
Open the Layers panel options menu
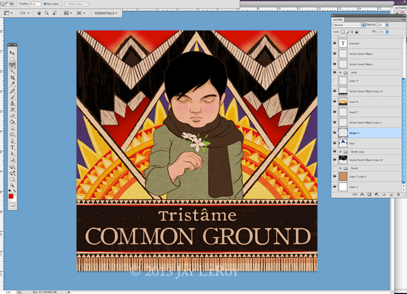(403, 20)
